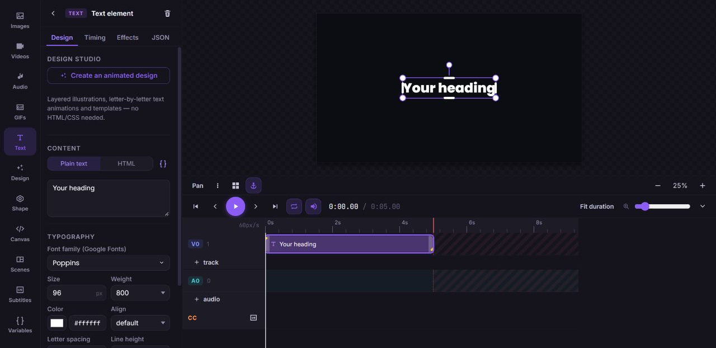Image resolution: width=716 pixels, height=348 pixels.
Task: Click Create an animated design button
Action: point(109,76)
